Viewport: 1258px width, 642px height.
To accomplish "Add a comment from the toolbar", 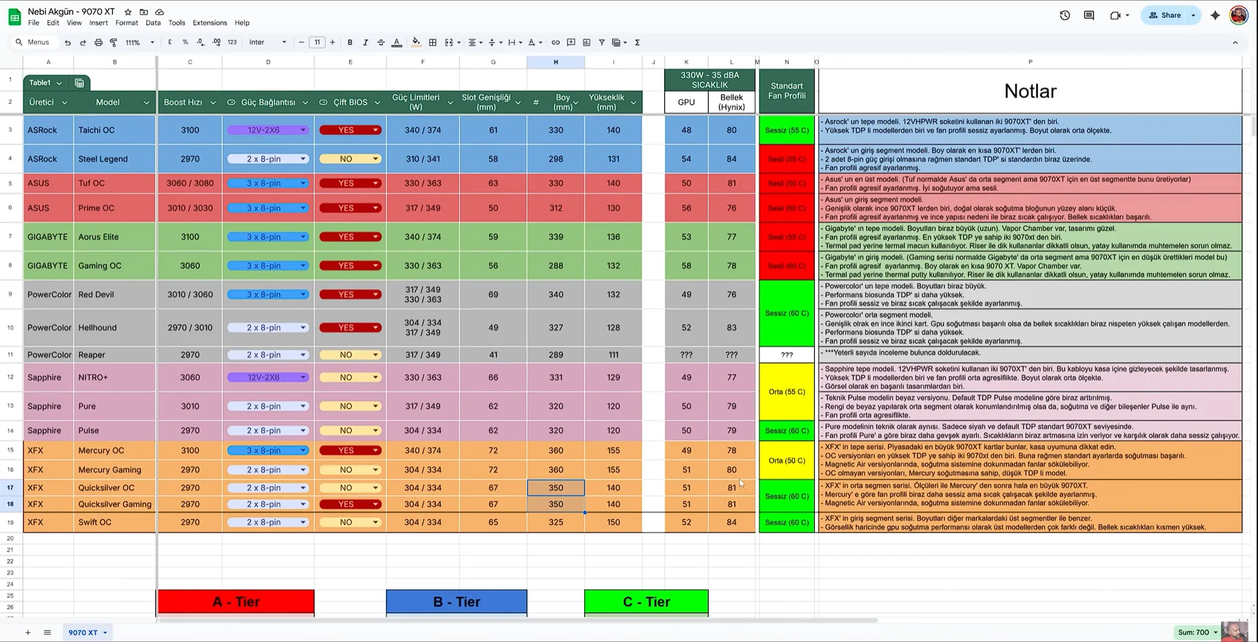I will click(571, 42).
